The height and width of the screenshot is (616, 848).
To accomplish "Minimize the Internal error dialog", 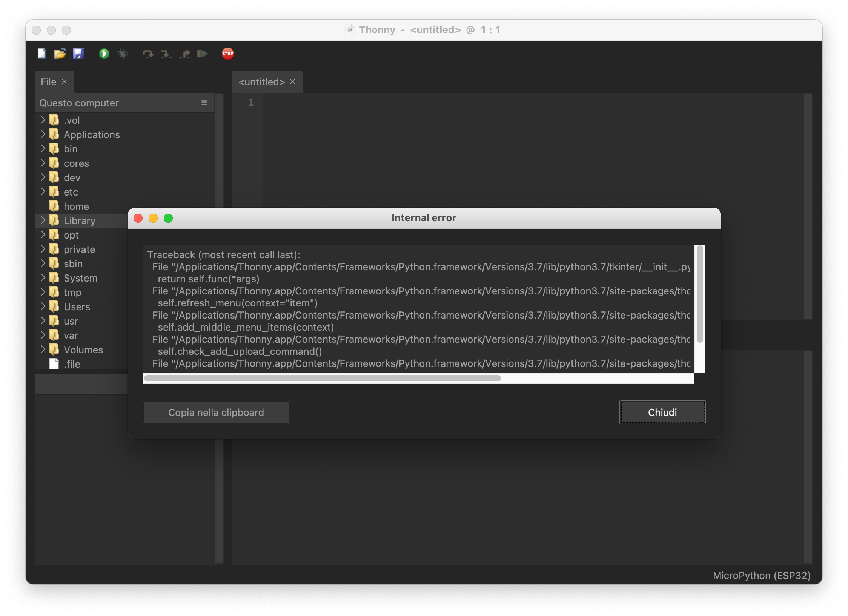I will click(x=153, y=218).
